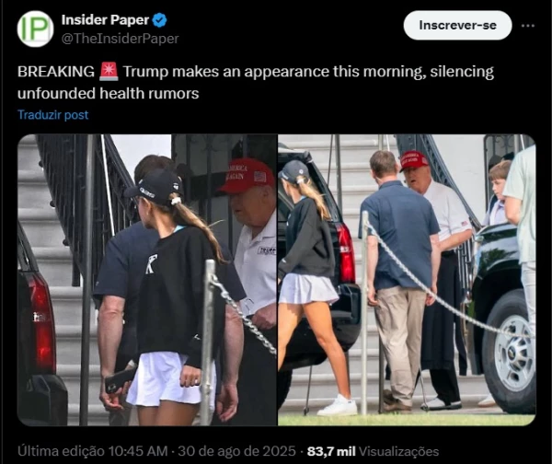Click the 'unfounded health rumors' text line
The image size is (552, 464).
(108, 93)
